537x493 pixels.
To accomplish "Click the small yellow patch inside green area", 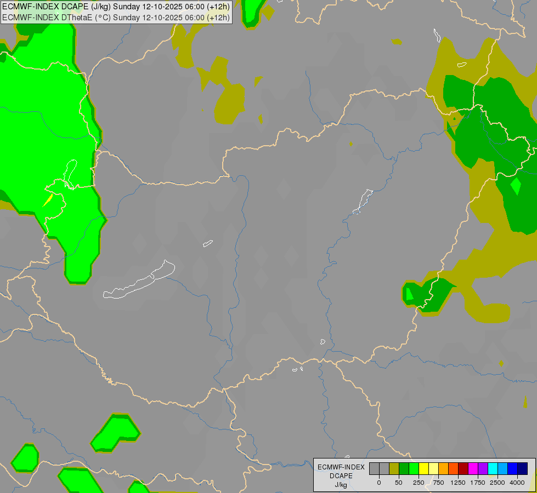I will 48,200.
